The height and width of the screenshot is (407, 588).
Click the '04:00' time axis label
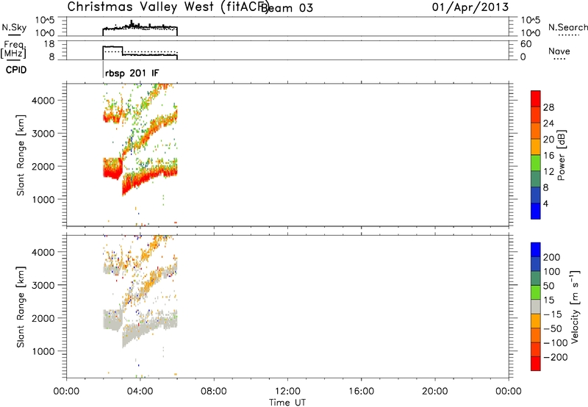140,392
